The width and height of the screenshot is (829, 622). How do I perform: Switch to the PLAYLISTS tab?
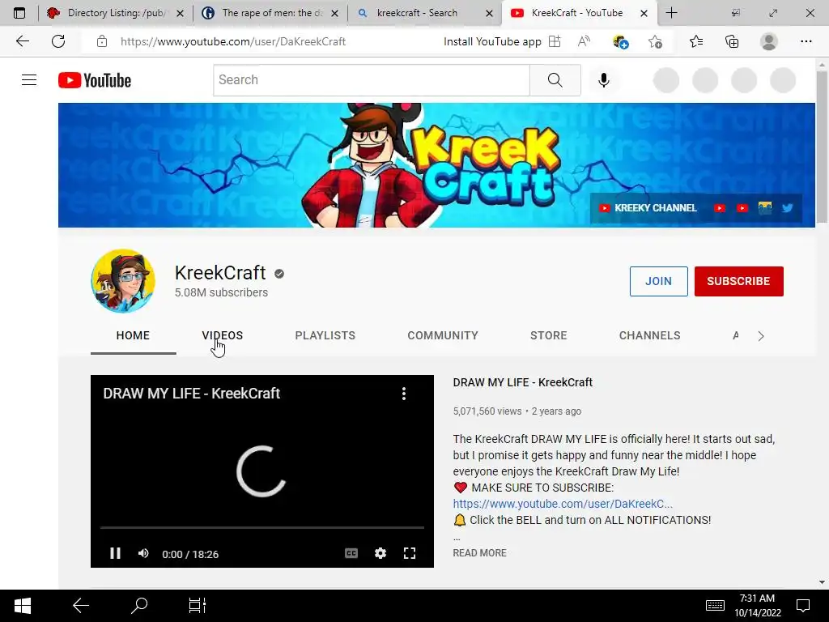325,335
